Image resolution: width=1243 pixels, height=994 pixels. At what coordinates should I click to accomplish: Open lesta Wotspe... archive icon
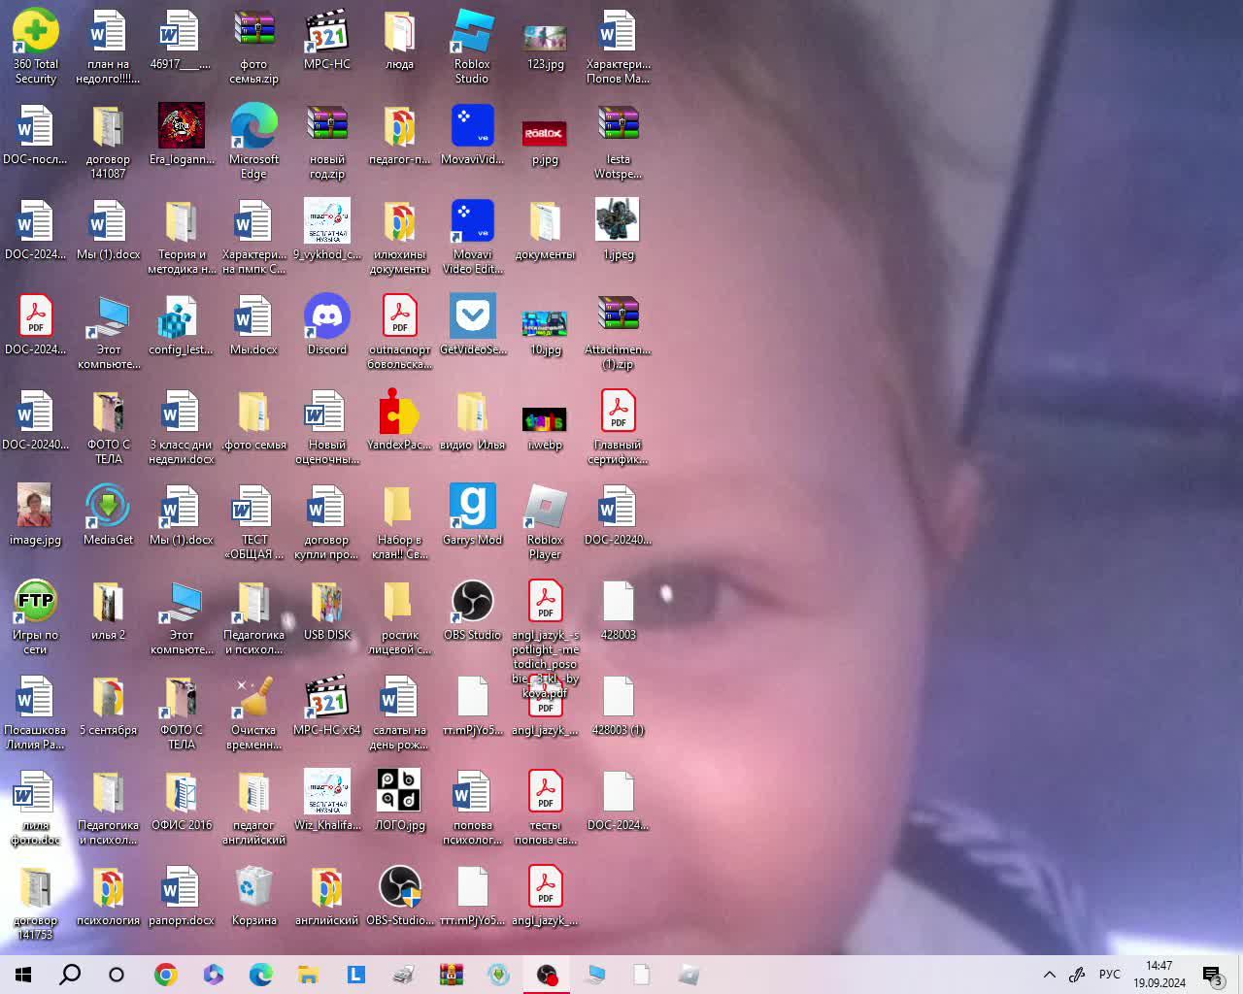(x=618, y=141)
